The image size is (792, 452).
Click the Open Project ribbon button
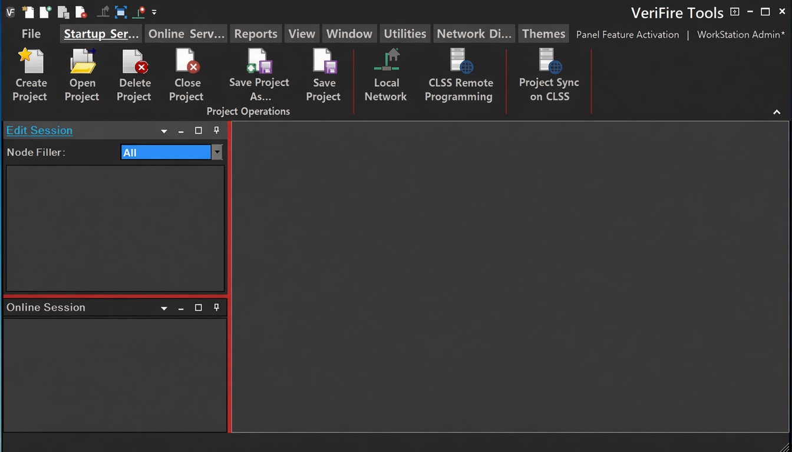[x=82, y=75]
